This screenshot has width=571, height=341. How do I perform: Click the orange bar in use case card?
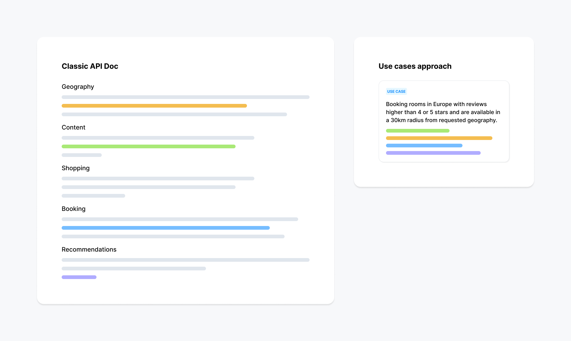[439, 138]
